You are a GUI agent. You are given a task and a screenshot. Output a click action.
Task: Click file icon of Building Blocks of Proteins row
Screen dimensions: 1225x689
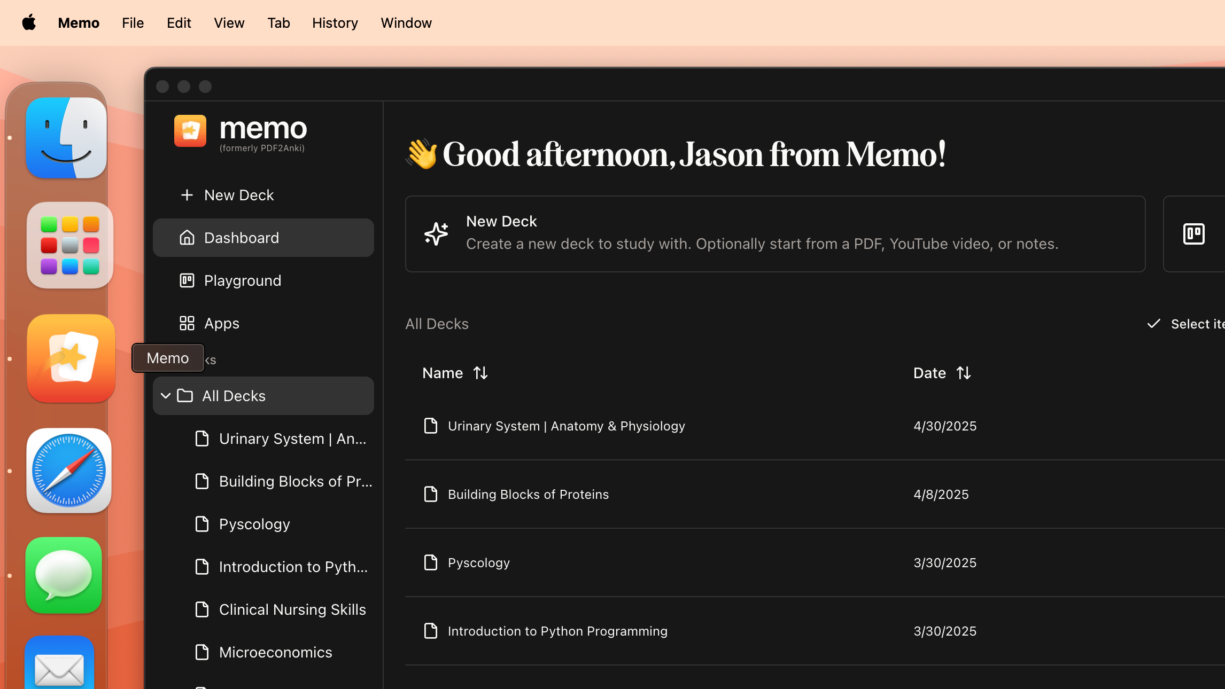click(431, 494)
